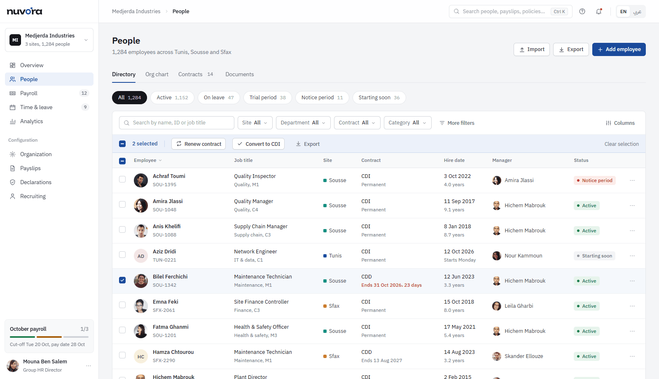Open row actions menu for Achraf Toumi

pyautogui.click(x=632, y=180)
